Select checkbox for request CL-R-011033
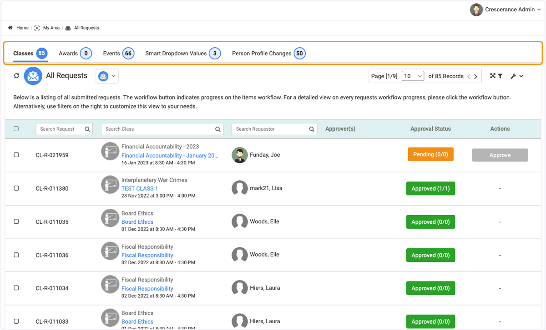The width and height of the screenshot is (546, 330). [16, 321]
